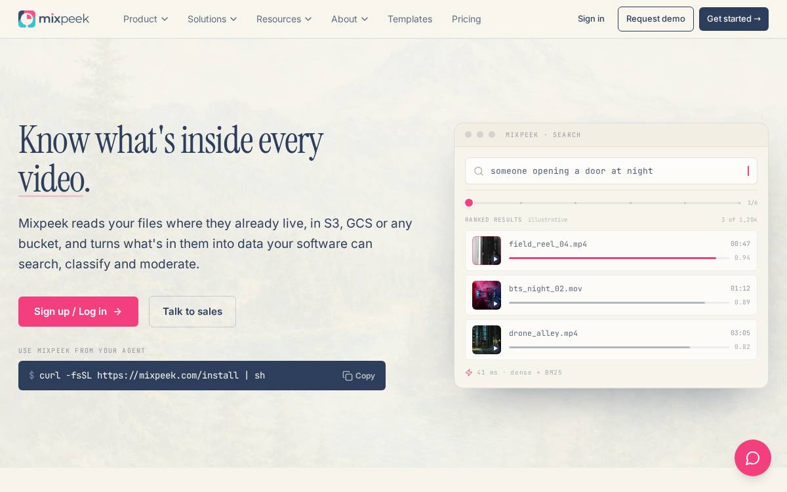The height and width of the screenshot is (492, 787).
Task: Click the 0.82 score value
Action: tap(742, 347)
